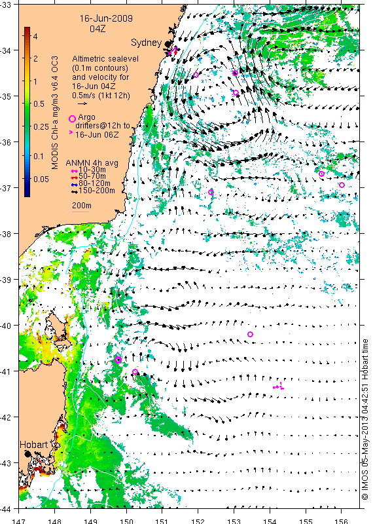This screenshot has width=373, height=524.
Task: Click the colorbar tick label '2'
Action: coord(35,59)
